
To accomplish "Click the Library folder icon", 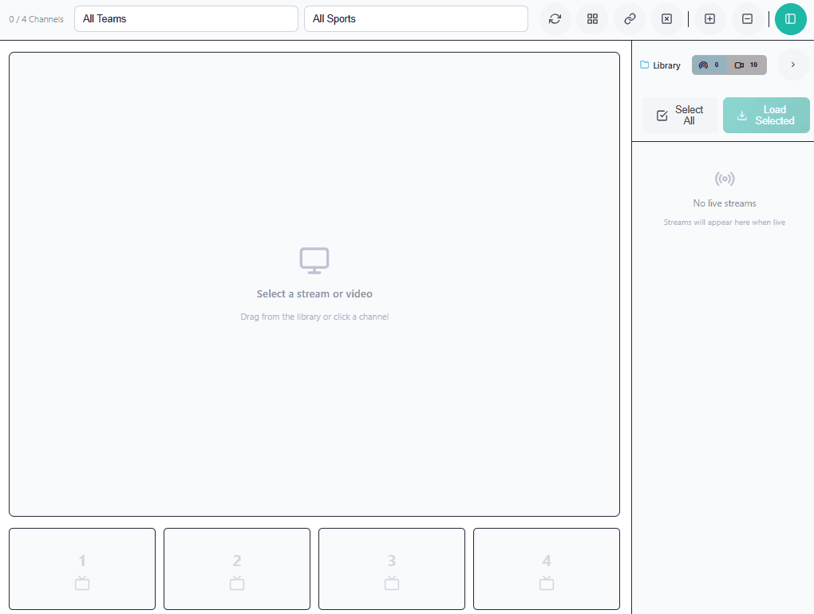I will [645, 65].
